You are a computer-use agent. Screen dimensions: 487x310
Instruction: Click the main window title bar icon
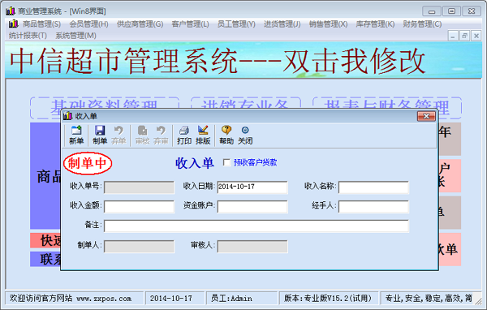click(11, 11)
